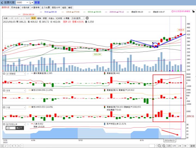Click the 查價 button at bottom right
196x148 pixels.
tap(193, 146)
